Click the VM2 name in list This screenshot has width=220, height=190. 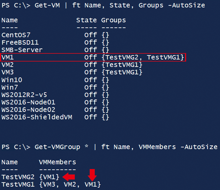coord(8,65)
